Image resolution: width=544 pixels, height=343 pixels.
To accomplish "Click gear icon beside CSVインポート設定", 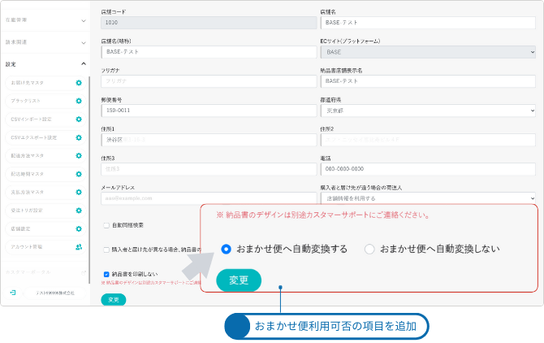I will [x=79, y=119].
